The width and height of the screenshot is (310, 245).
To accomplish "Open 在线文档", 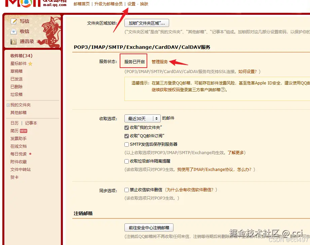I will tap(18, 146).
